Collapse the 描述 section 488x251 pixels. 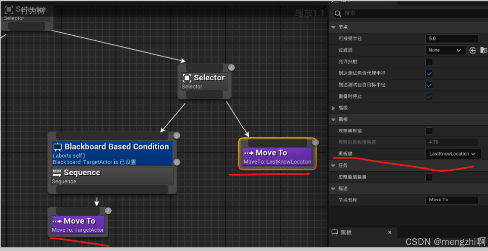(334, 188)
